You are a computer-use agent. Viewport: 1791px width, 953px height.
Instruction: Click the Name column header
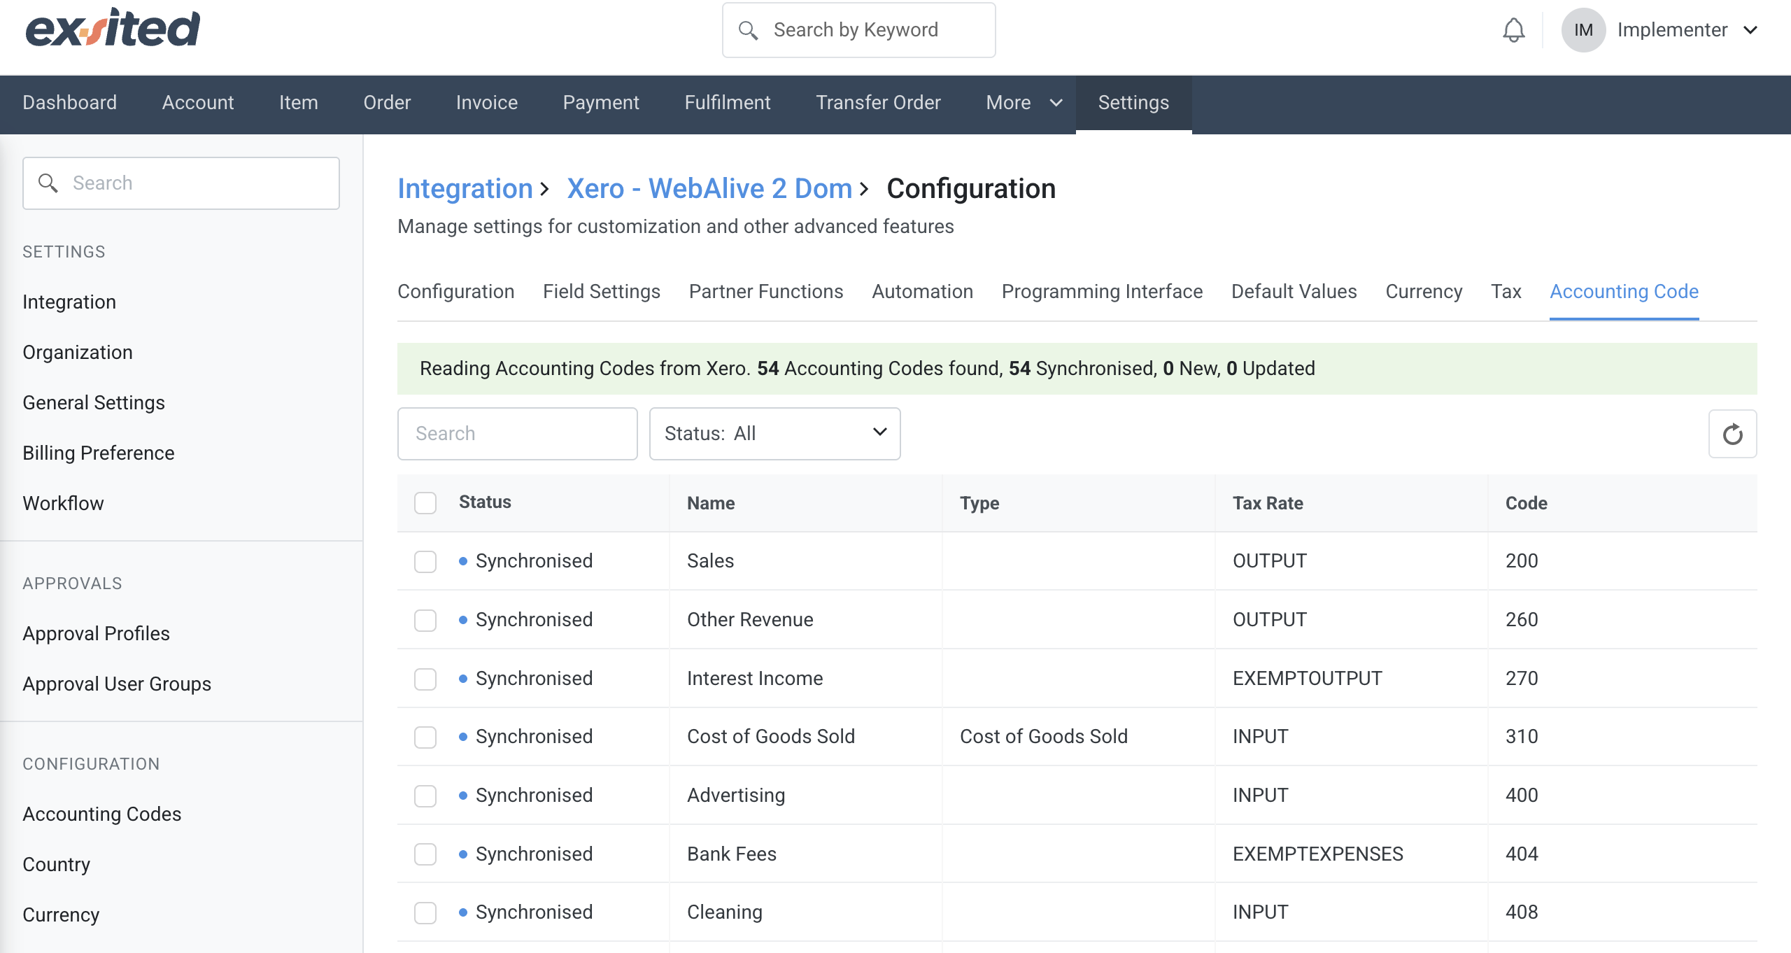coord(711,503)
